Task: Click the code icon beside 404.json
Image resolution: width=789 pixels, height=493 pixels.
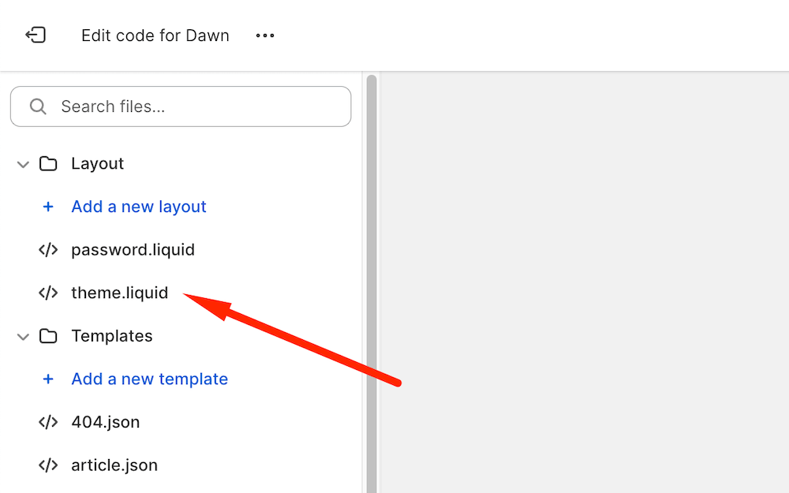Action: pos(48,422)
